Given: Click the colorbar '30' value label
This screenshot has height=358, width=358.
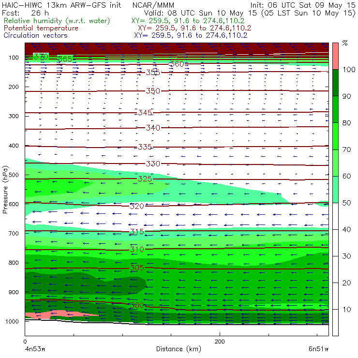Looking at the screenshot, I should (346, 256).
